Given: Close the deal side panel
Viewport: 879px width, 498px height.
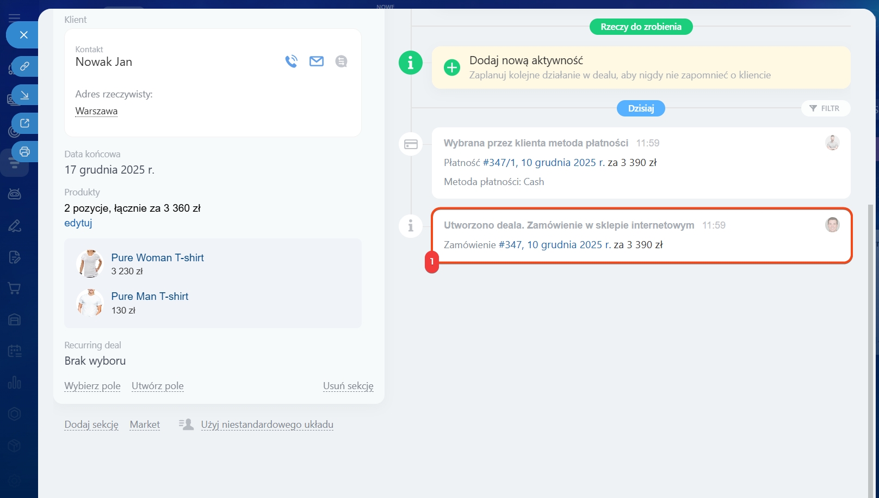Looking at the screenshot, I should (x=23, y=35).
